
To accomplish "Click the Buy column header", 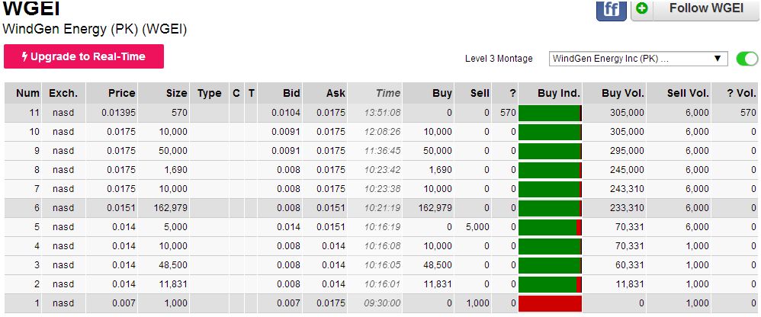I will click(429, 93).
